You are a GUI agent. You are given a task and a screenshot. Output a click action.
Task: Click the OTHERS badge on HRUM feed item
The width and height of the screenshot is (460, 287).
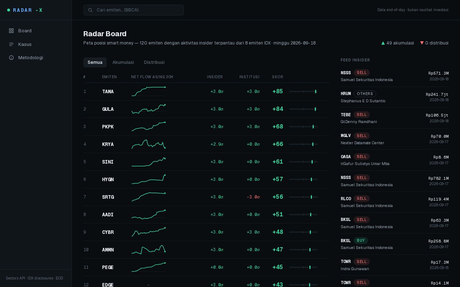[365, 94]
